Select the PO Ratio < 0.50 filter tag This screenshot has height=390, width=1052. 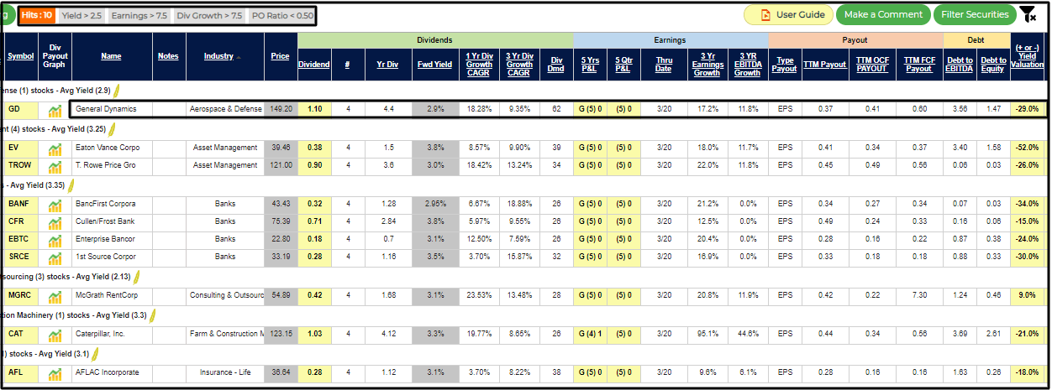pyautogui.click(x=281, y=16)
